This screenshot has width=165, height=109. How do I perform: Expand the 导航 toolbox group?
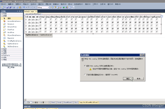[x=2, y=51]
